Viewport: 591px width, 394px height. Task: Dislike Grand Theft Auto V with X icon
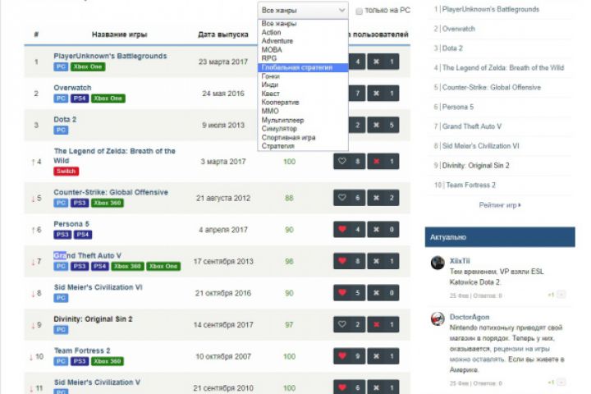click(376, 261)
